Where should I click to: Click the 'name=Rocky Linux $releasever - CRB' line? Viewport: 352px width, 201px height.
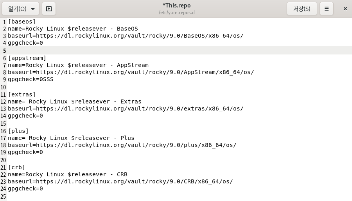pos(68,174)
